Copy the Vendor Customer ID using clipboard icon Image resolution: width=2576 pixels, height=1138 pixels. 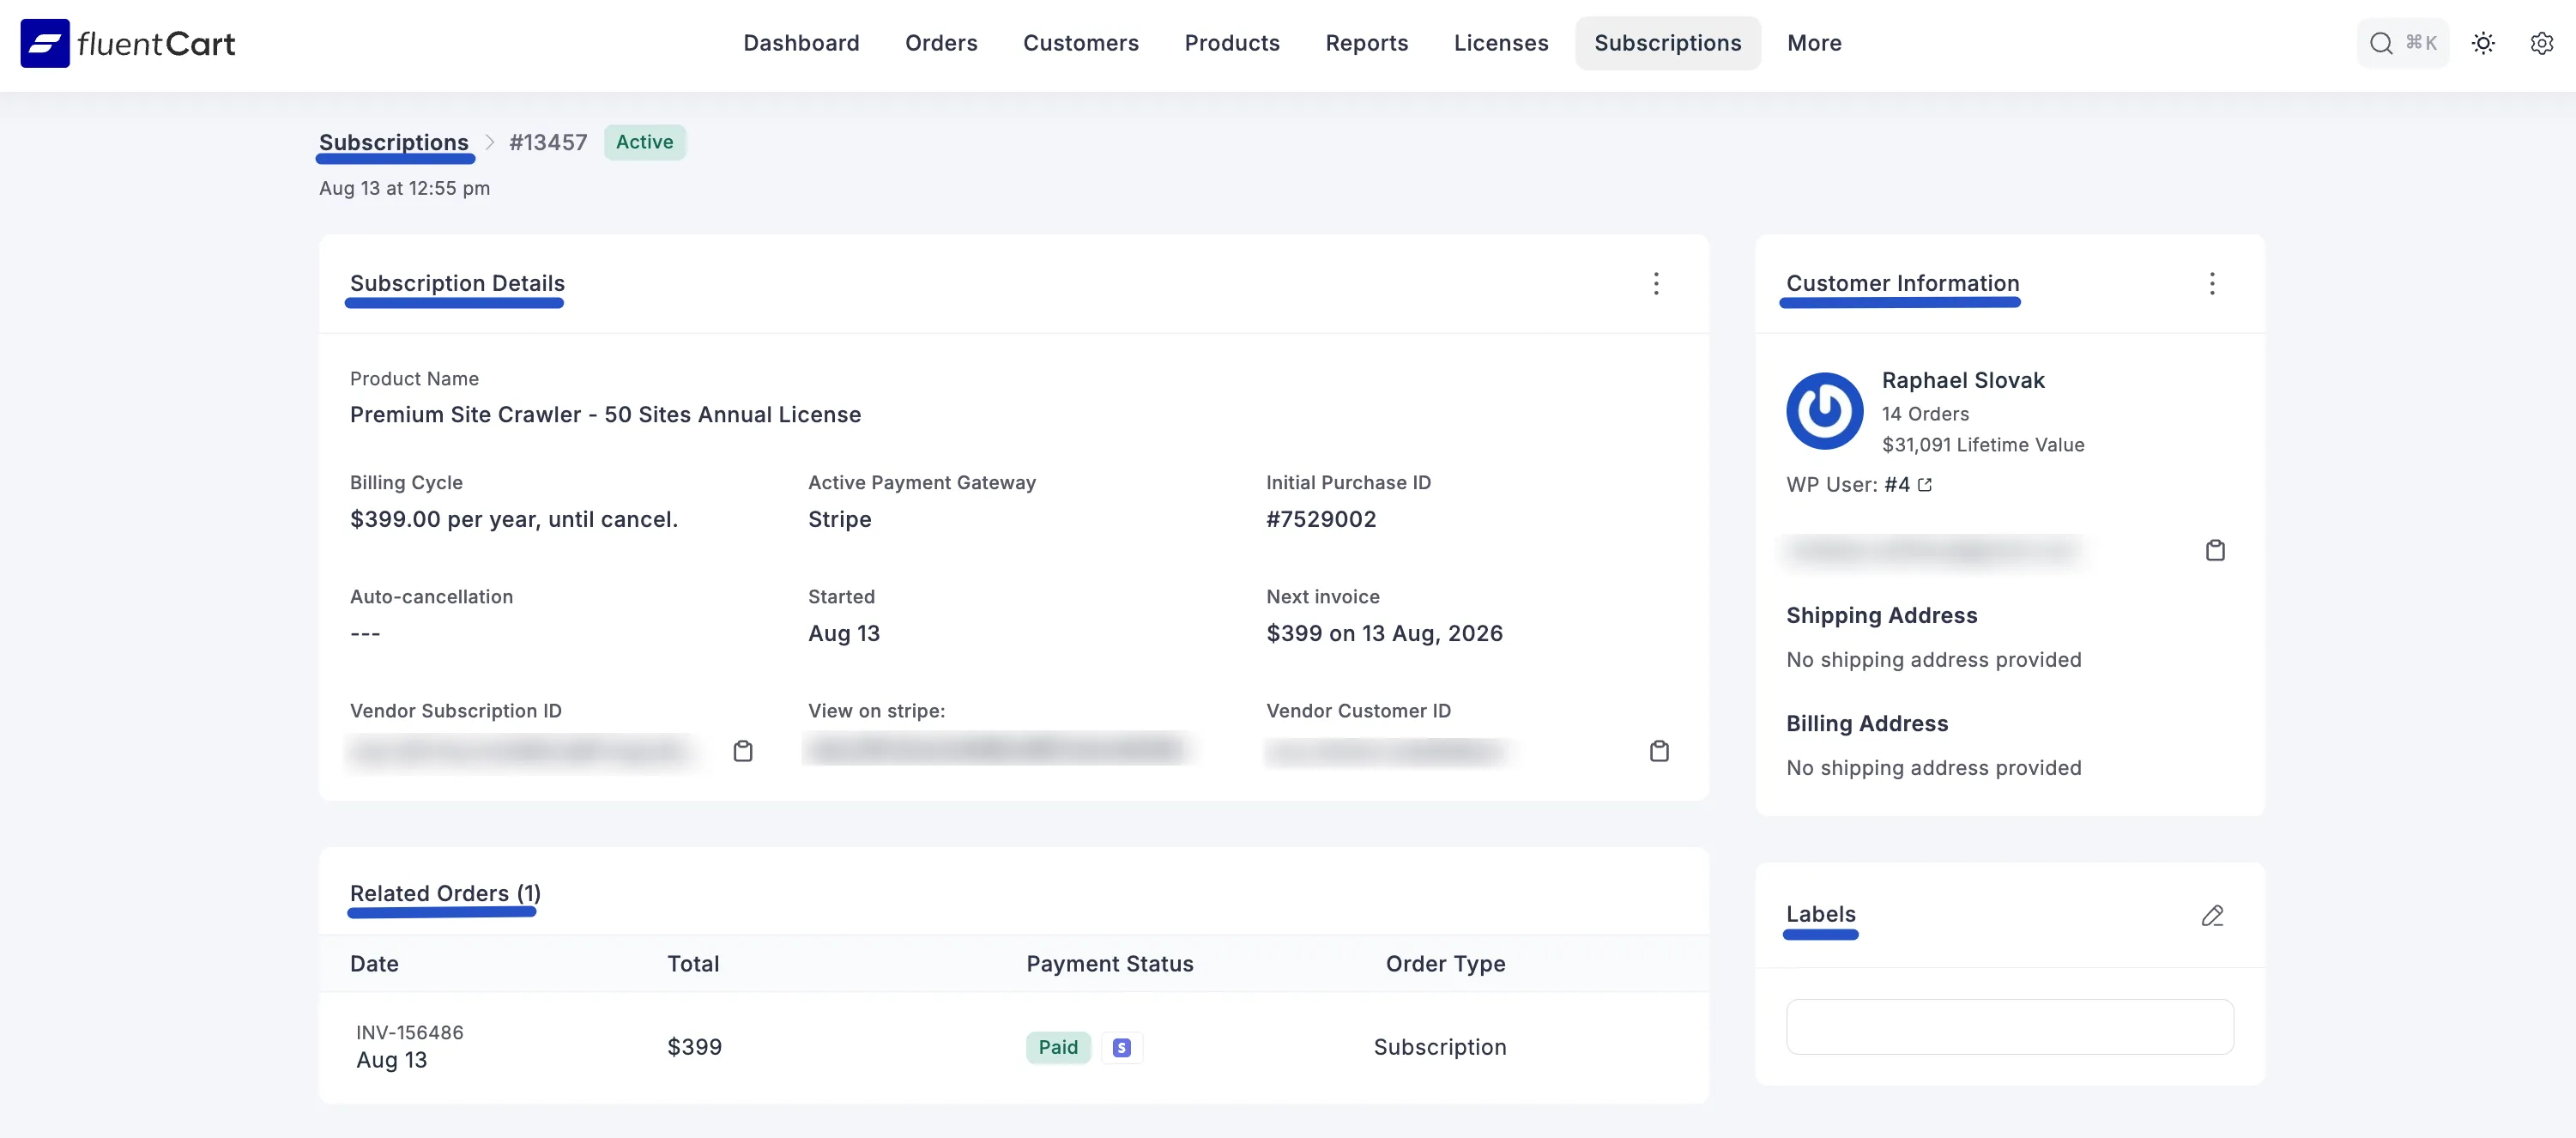click(x=1660, y=750)
